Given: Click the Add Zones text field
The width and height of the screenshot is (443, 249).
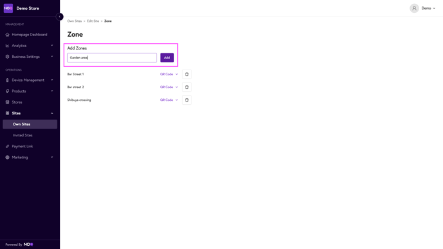Looking at the screenshot, I should tap(112, 58).
